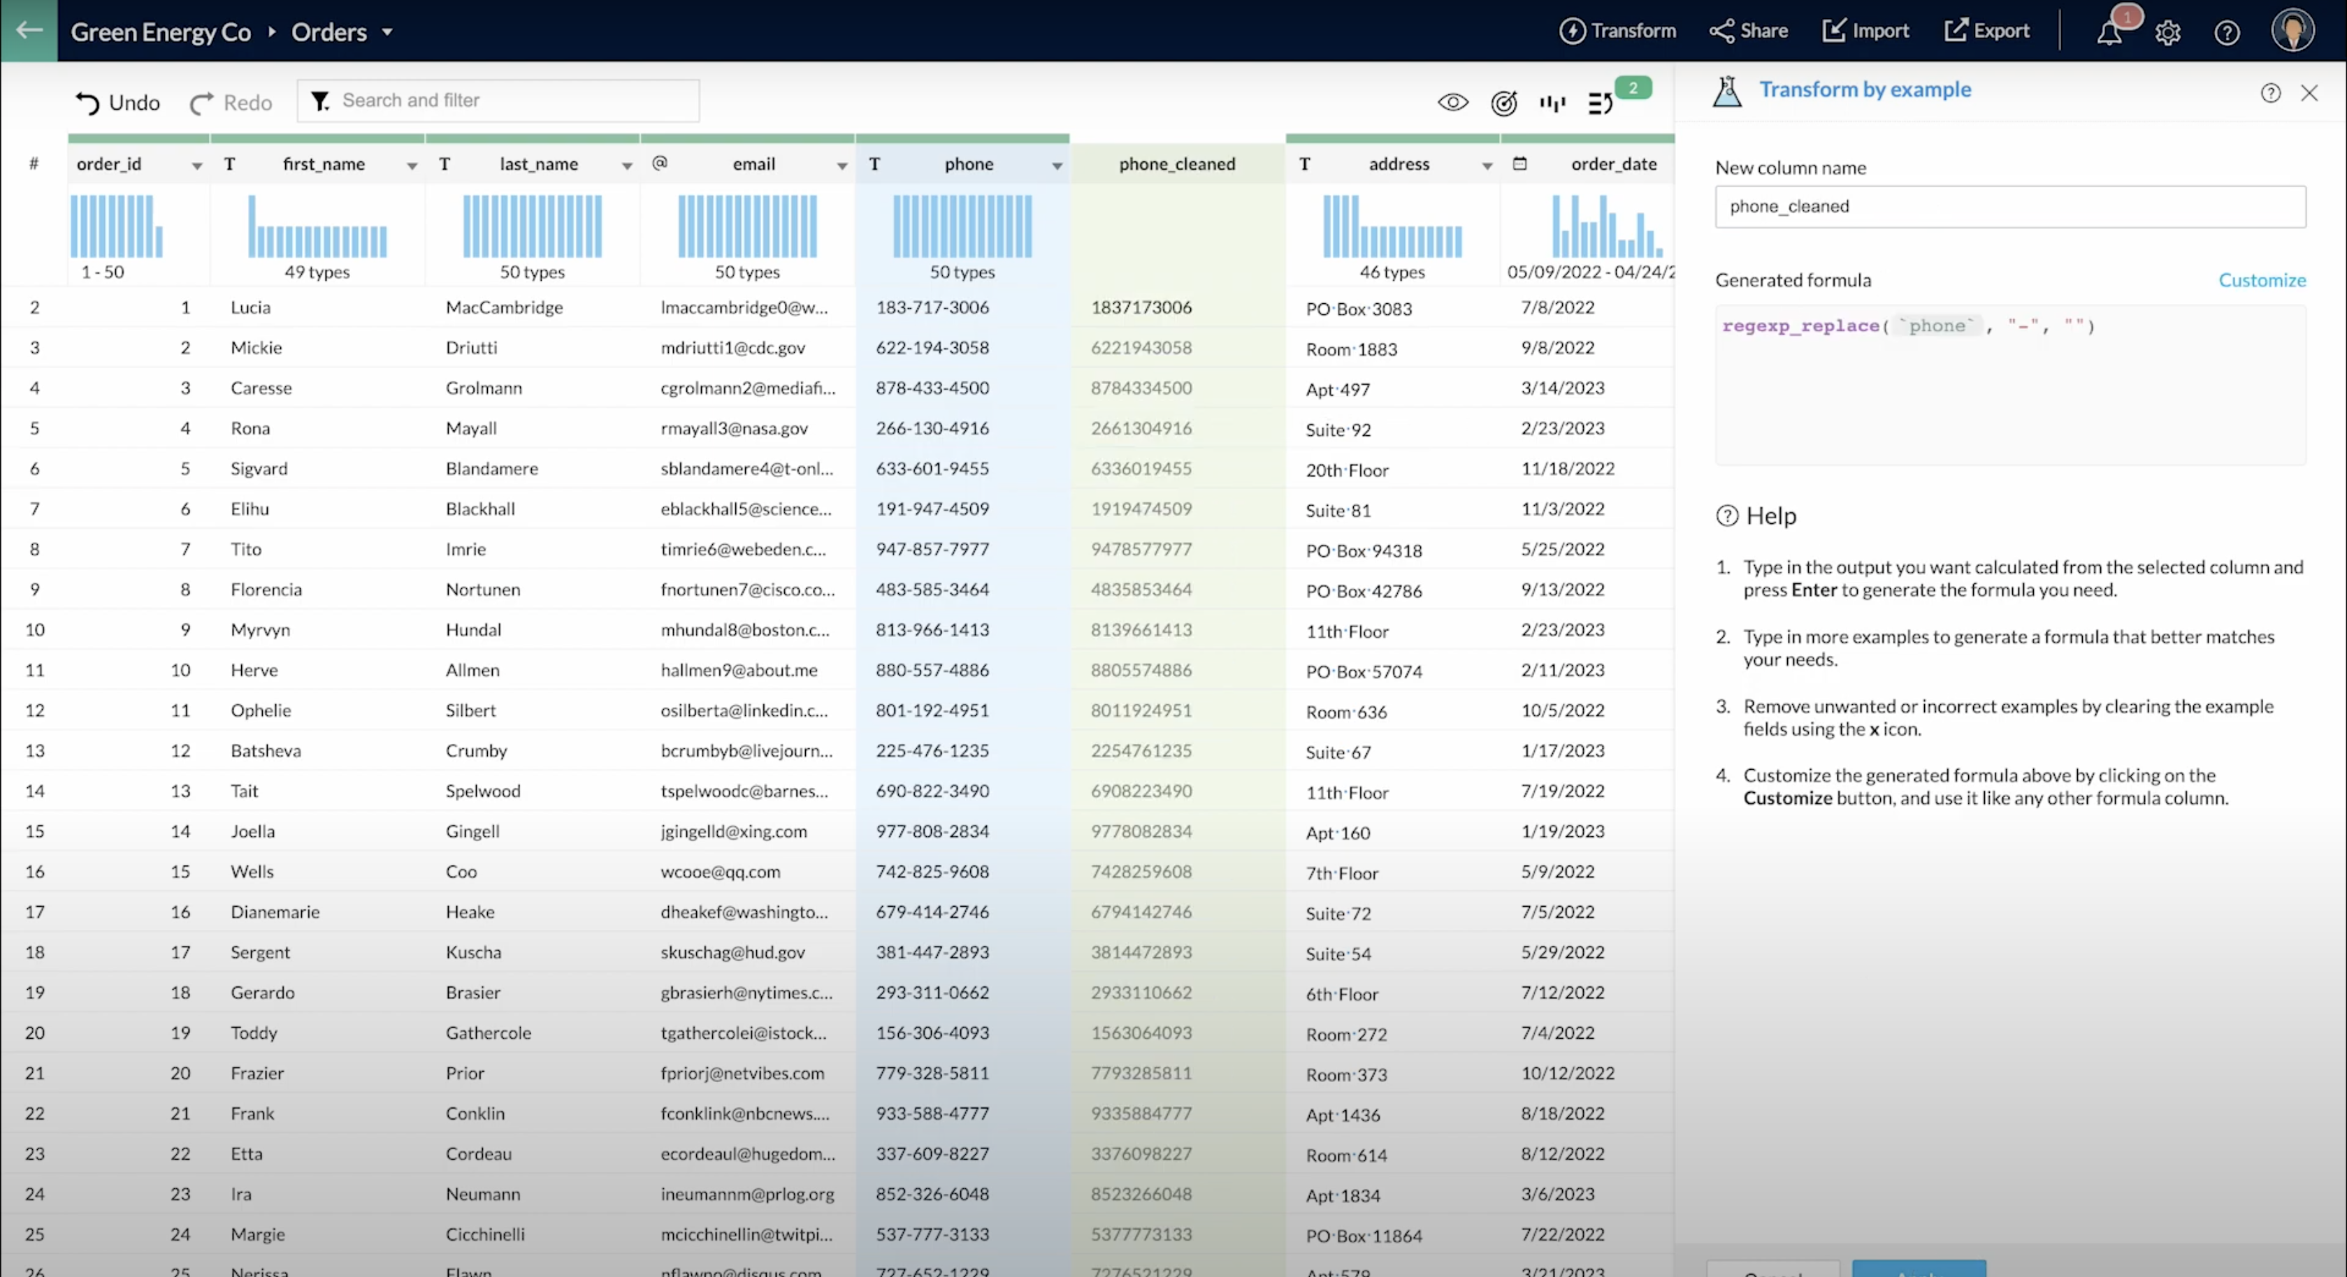
Task: Click the back arrow icon
Action: tap(29, 30)
